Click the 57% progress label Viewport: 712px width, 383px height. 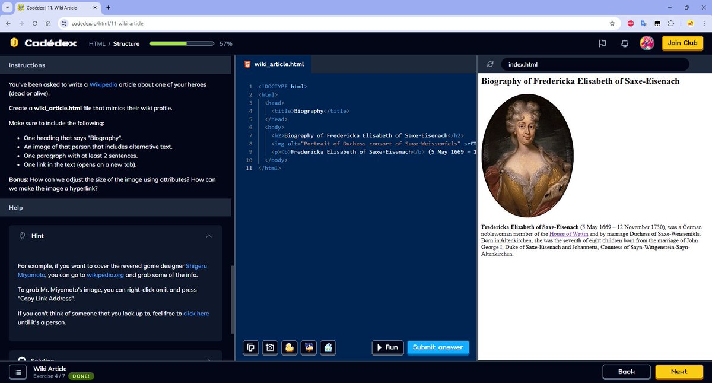pyautogui.click(x=226, y=43)
